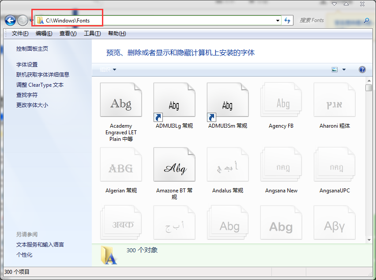Open the help question mark button
Viewport: 376px width, 280px height.
click(x=362, y=70)
